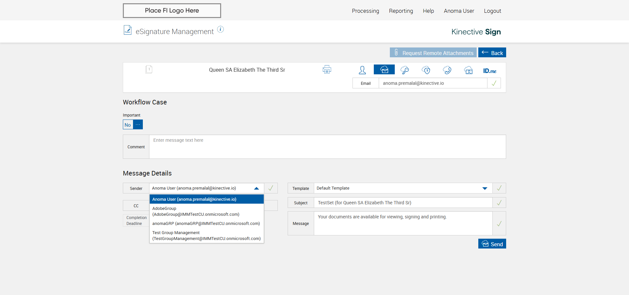This screenshot has height=295, width=629.
Task: Pick the cloud photo ID verification icon
Action: coord(468,70)
